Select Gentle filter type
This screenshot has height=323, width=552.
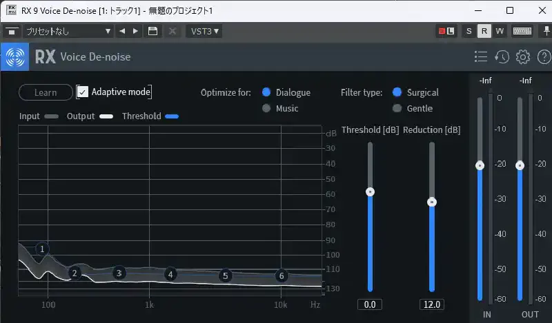[397, 108]
